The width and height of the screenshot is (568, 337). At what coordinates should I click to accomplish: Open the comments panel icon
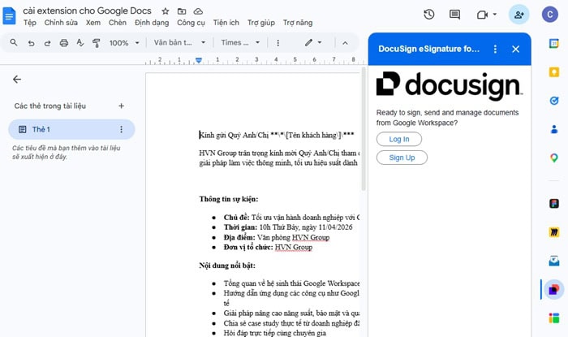[454, 15]
